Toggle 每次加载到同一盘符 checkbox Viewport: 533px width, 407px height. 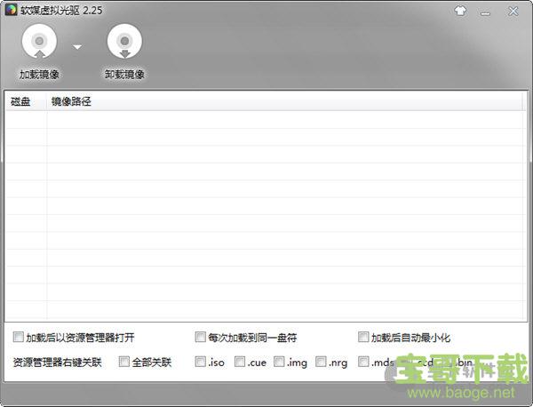click(201, 338)
